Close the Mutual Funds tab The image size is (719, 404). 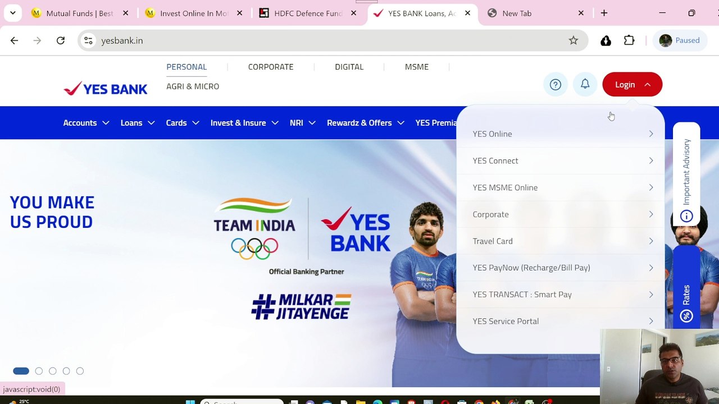126,13
